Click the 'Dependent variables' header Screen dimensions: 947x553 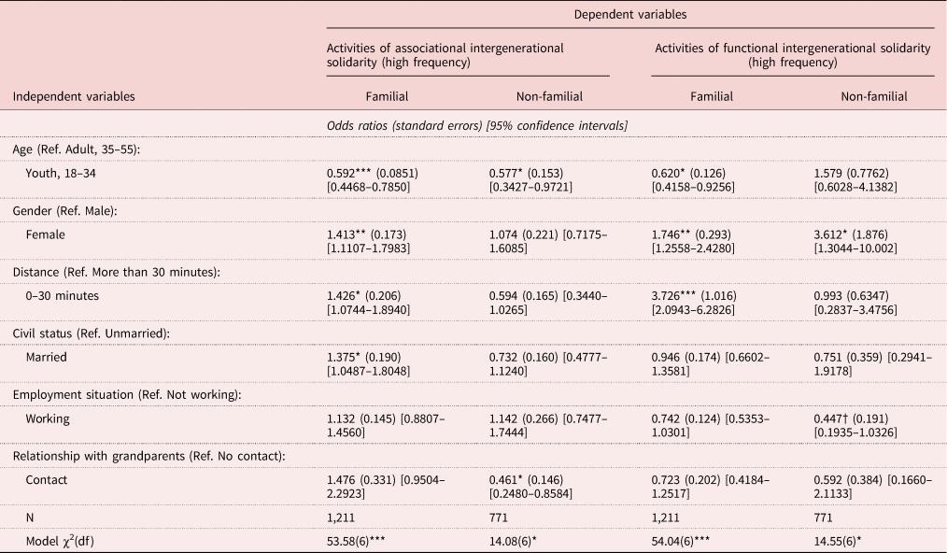tap(629, 15)
